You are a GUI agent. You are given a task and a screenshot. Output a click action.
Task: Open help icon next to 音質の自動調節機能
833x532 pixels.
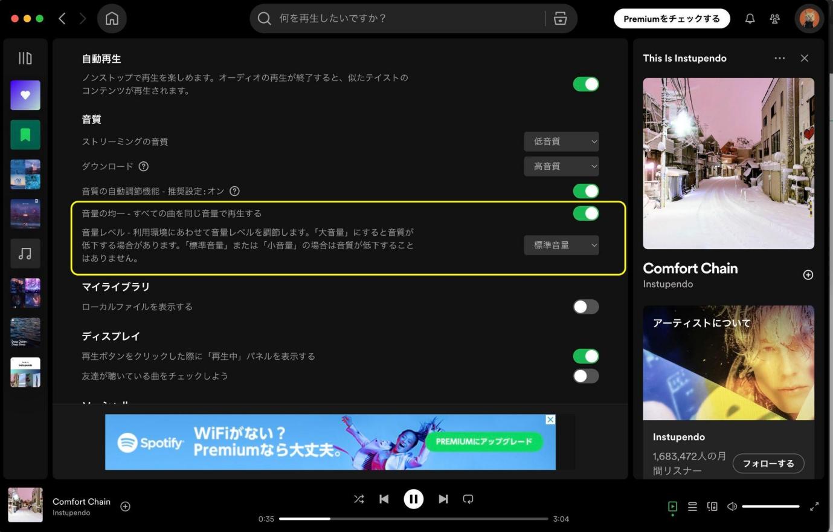coord(235,191)
